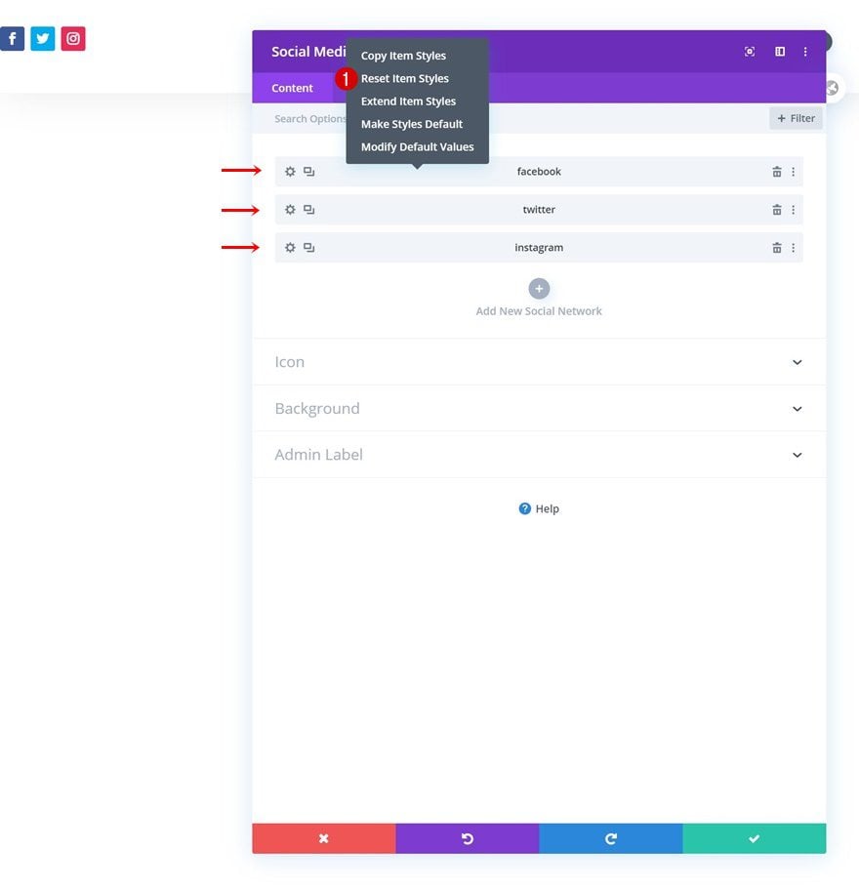Add a new social network with plus

pos(539,289)
